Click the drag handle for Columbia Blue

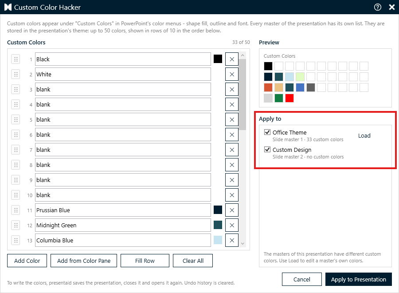tap(16, 240)
